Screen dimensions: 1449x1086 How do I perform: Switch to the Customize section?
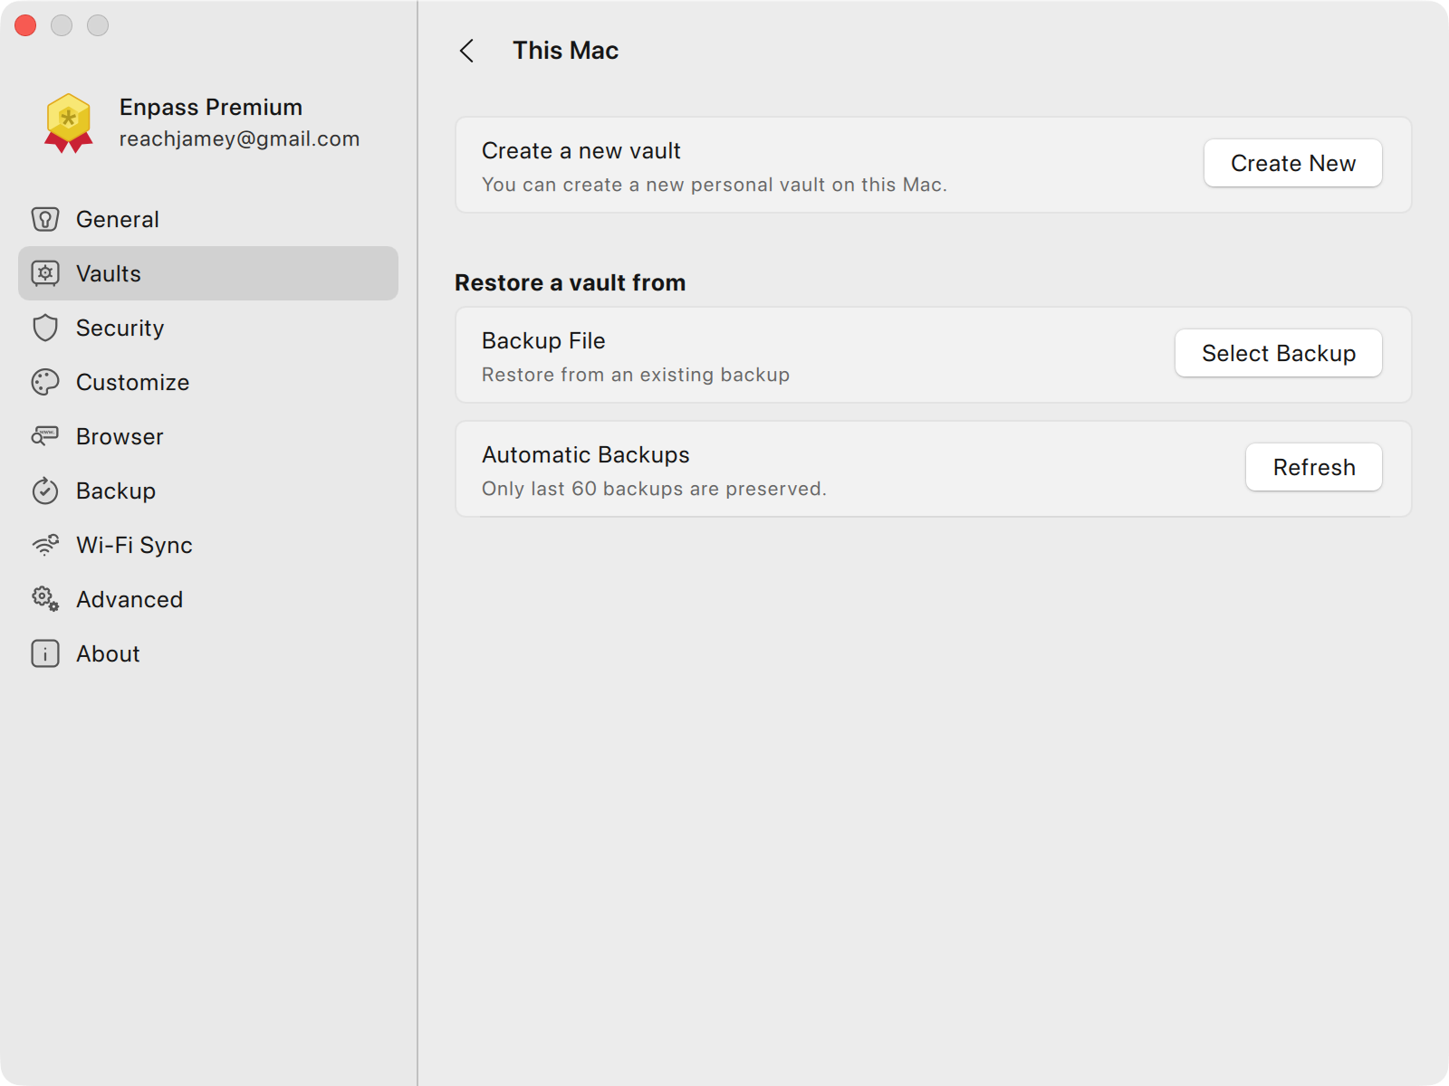pyautogui.click(x=208, y=382)
